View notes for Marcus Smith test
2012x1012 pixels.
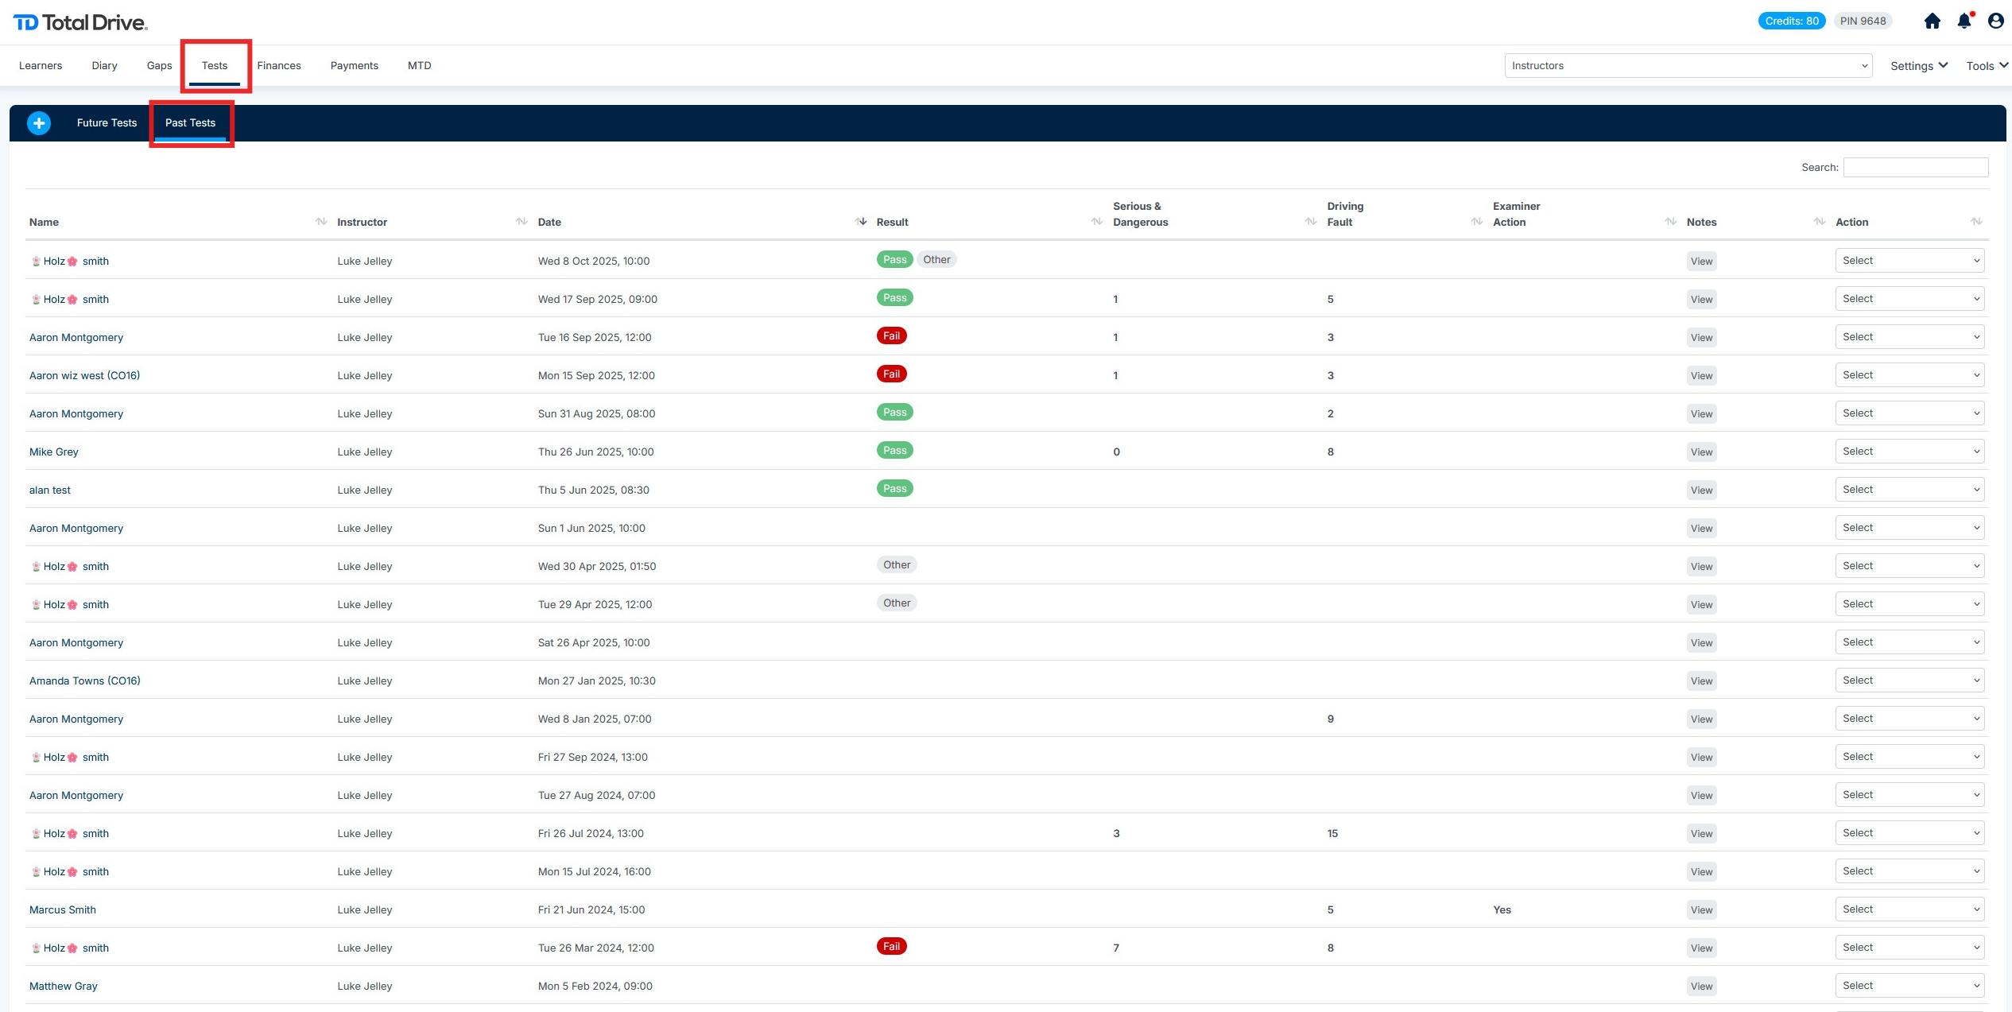[x=1701, y=910]
